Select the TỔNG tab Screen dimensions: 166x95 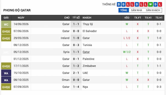coord(124,10)
